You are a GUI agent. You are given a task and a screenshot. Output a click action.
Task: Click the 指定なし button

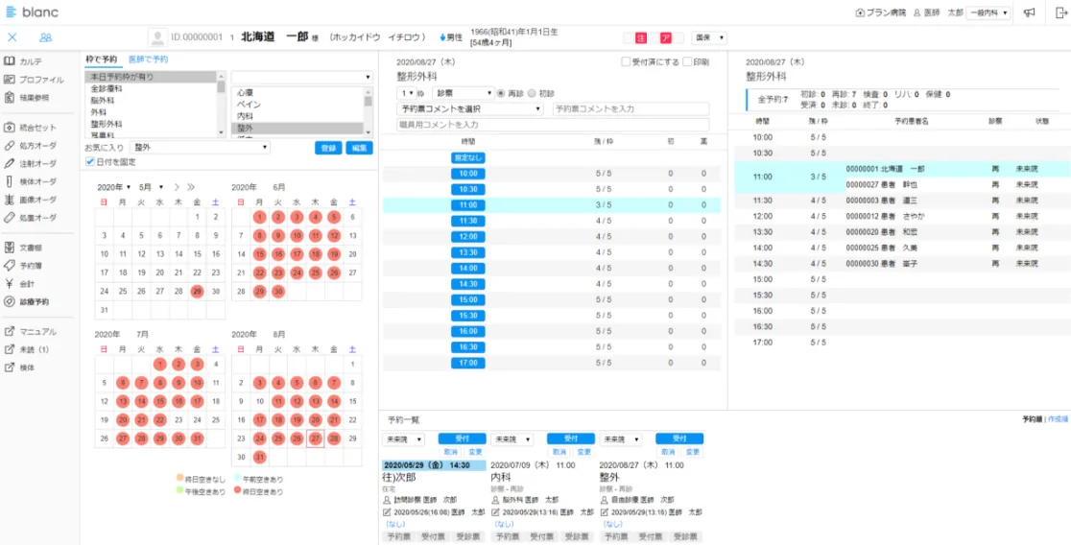point(468,157)
